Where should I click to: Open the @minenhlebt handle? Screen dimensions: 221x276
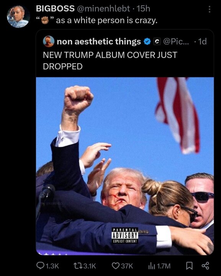coord(103,8)
